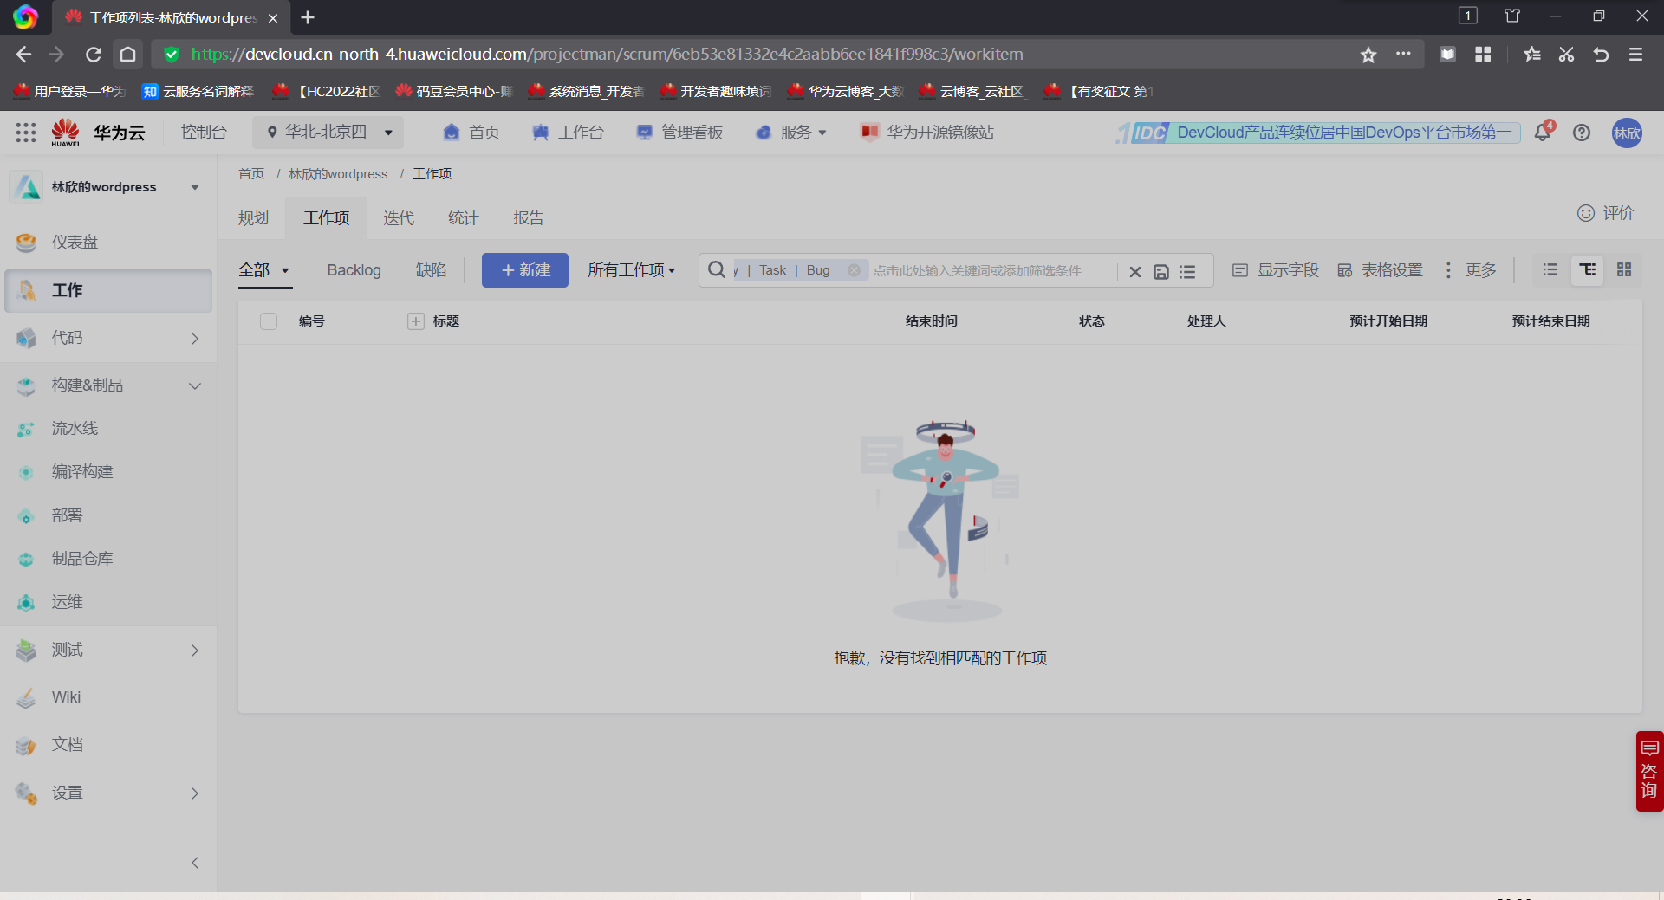Open 流水线 pipeline in the sidebar
Viewport: 1664px width, 900px height.
tap(108, 429)
